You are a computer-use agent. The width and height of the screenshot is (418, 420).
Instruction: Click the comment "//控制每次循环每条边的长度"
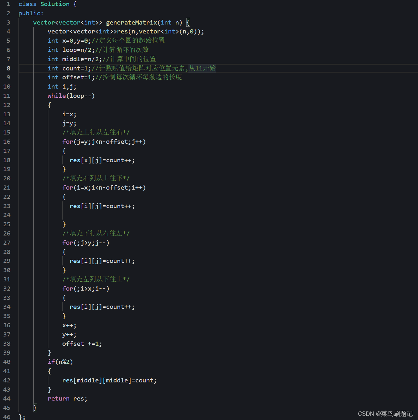click(x=139, y=77)
